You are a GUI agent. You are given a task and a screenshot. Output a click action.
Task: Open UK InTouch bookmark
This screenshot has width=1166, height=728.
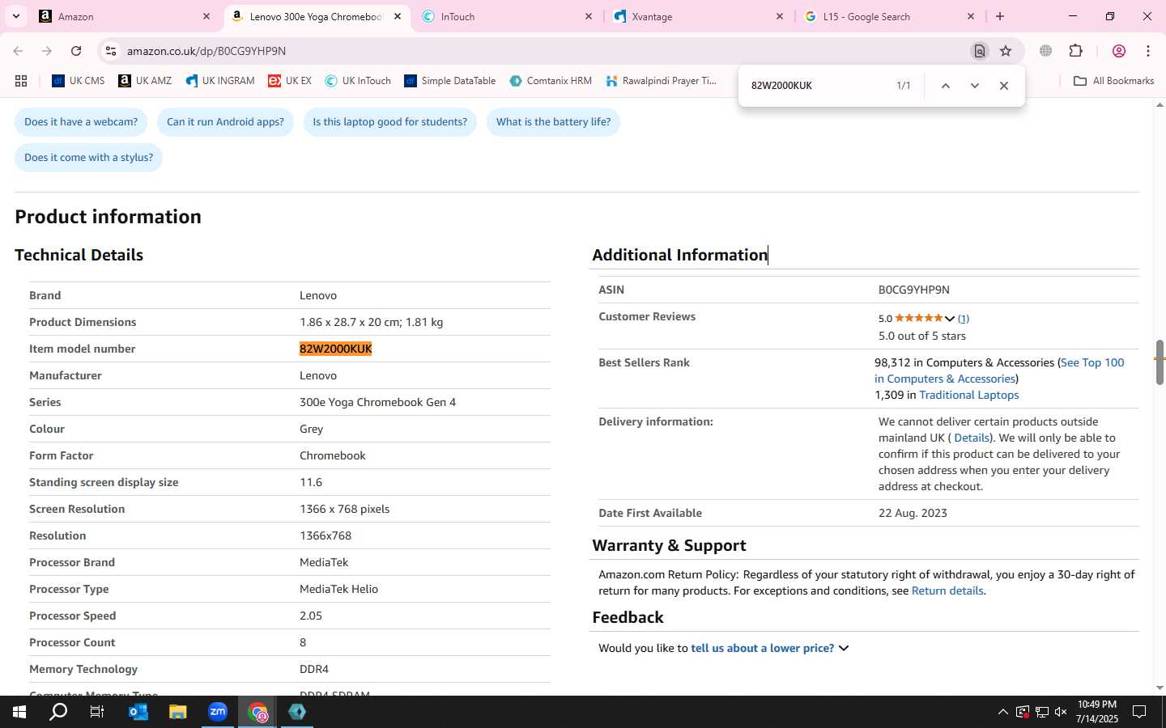click(358, 81)
